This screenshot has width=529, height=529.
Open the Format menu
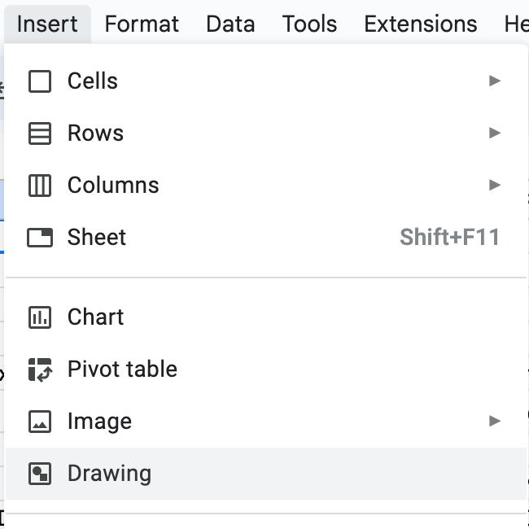click(x=142, y=24)
